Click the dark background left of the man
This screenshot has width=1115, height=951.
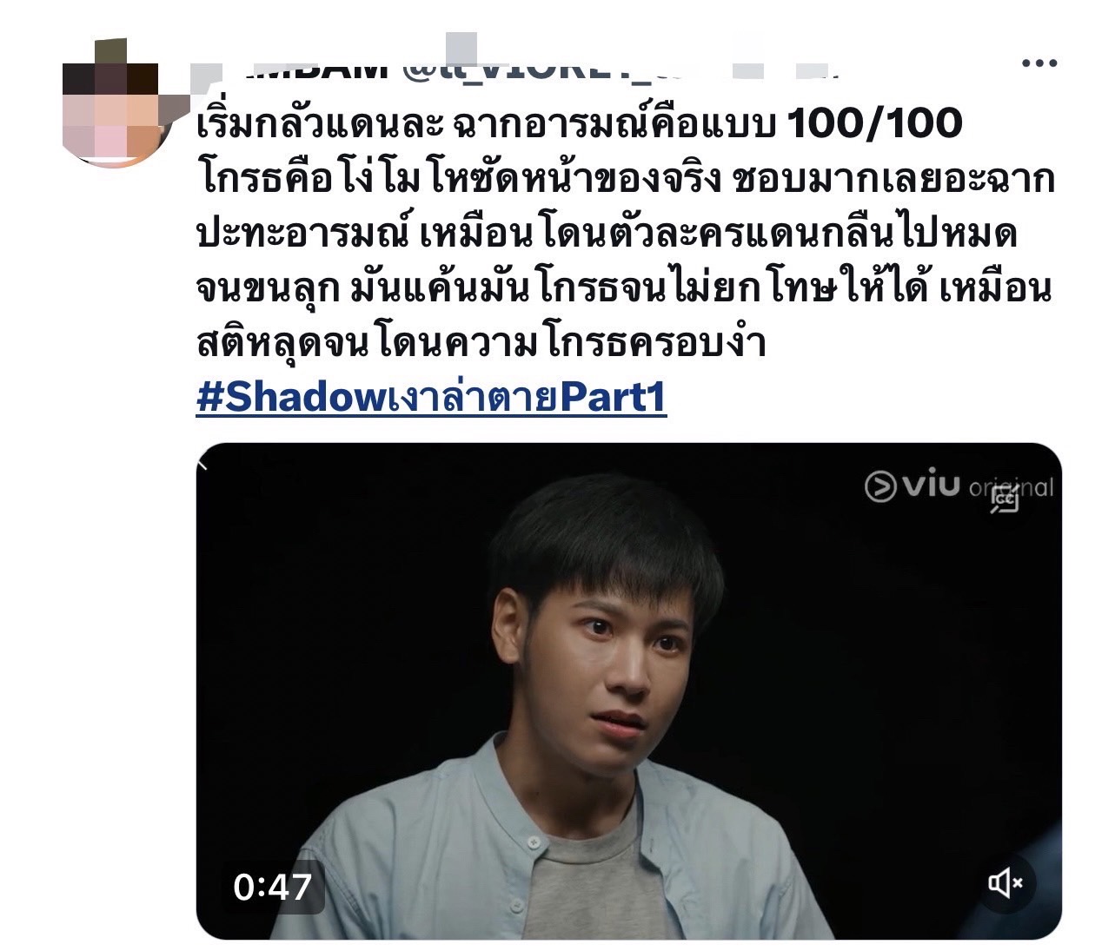348,608
